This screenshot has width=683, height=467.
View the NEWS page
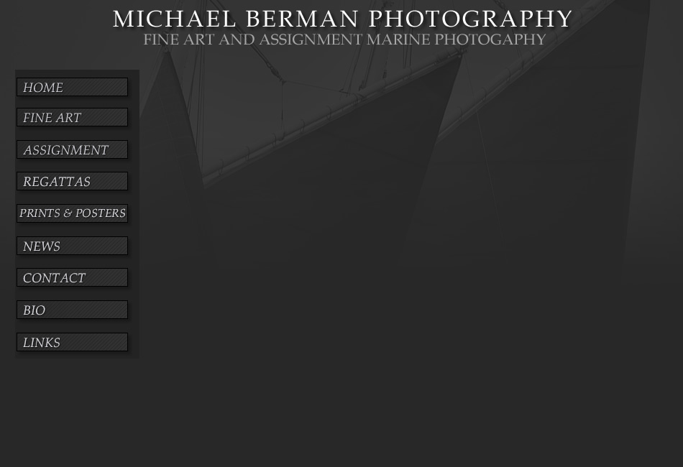(73, 246)
